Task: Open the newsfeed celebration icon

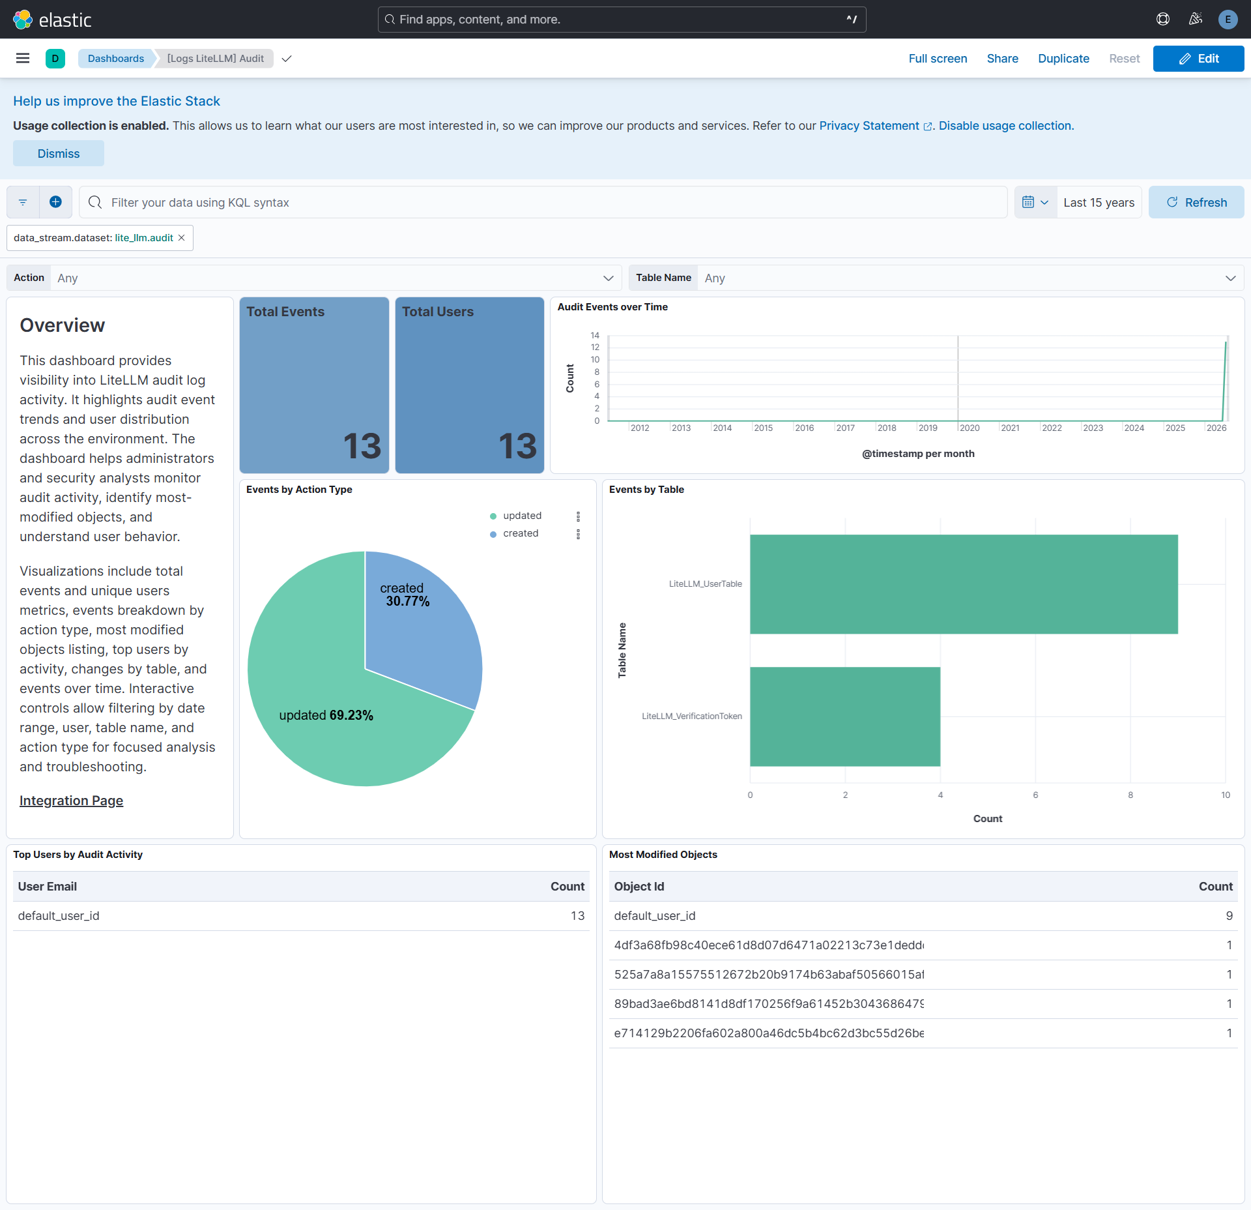Action: [1196, 20]
